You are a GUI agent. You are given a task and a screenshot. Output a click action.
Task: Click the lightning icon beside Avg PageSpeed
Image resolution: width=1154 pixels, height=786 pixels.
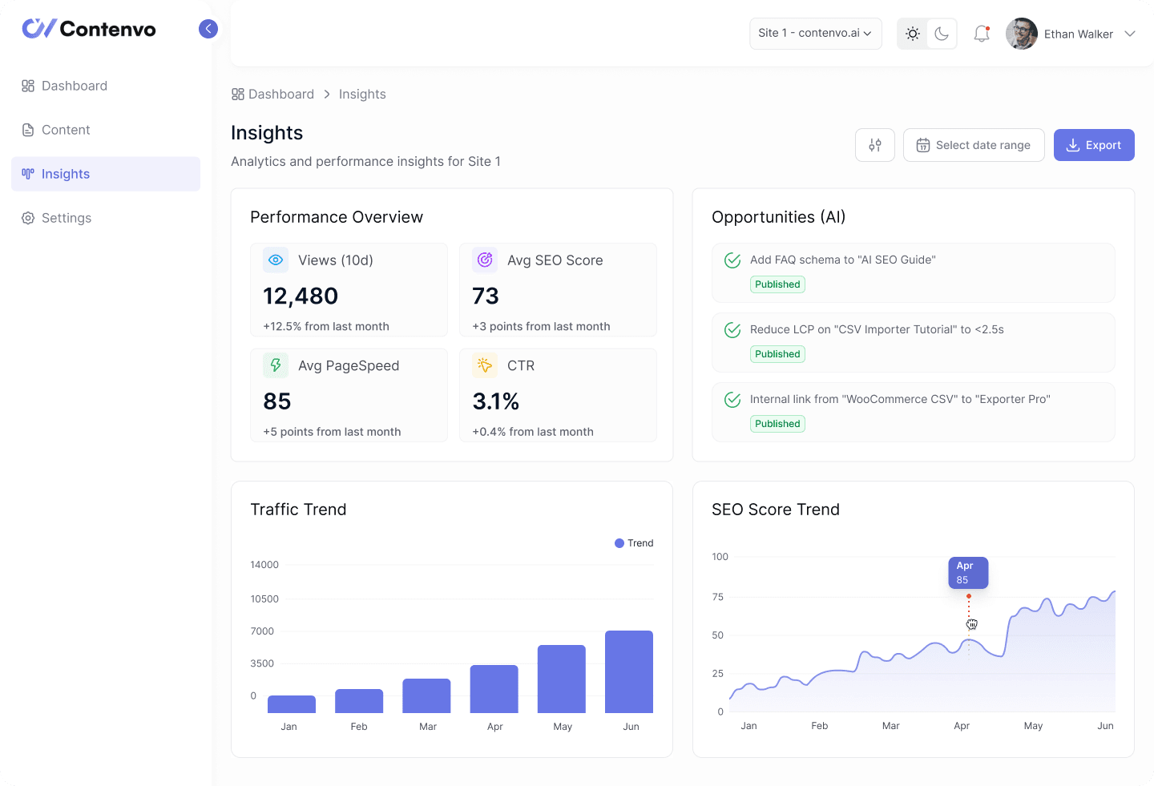(x=275, y=365)
